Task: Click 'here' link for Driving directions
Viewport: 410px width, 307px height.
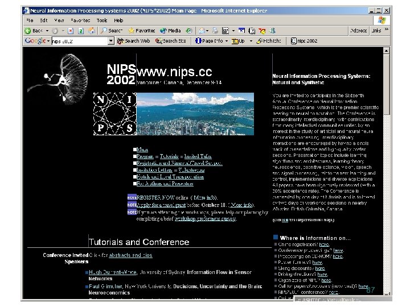Action: 322,274
